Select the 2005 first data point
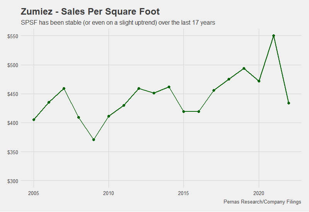The width and height of the screenshot is (309, 212). (x=34, y=119)
